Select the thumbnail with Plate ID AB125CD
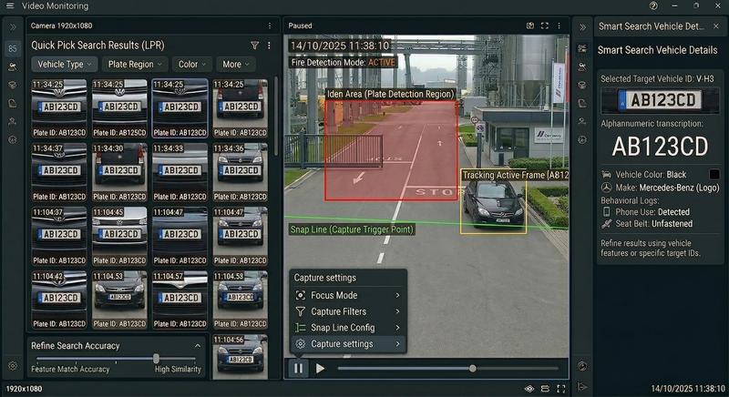729x397 pixels. tap(119, 108)
